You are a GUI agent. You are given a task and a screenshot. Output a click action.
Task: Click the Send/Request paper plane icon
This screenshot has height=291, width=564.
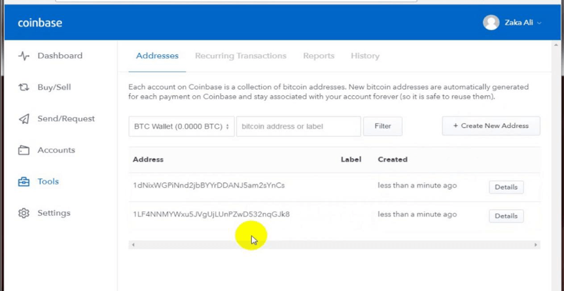click(24, 119)
